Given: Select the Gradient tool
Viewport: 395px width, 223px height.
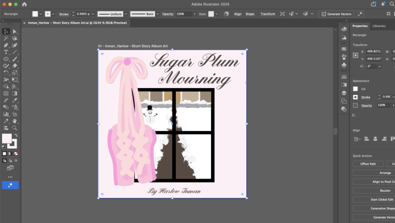Looking at the screenshot, I should [15, 93].
